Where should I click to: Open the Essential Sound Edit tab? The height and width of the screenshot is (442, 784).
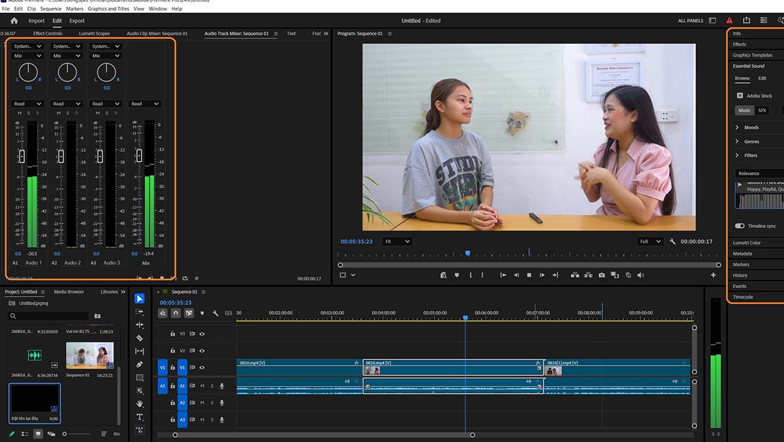tap(762, 78)
